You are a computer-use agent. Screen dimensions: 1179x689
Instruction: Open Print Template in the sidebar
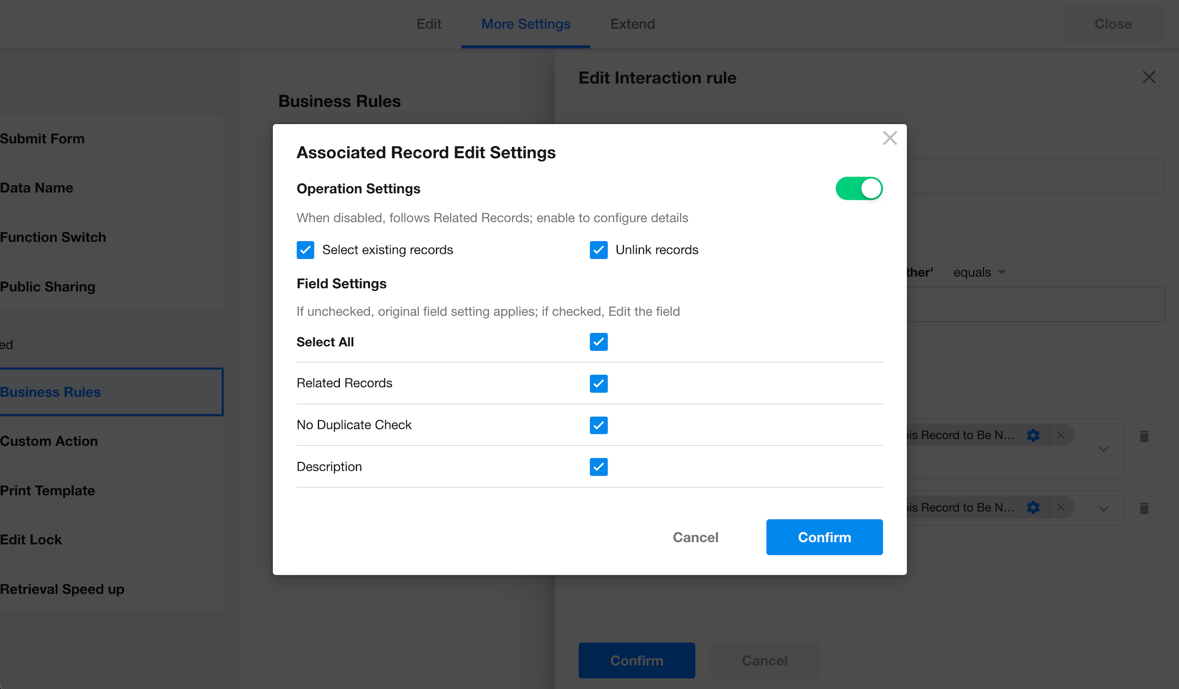point(112,491)
